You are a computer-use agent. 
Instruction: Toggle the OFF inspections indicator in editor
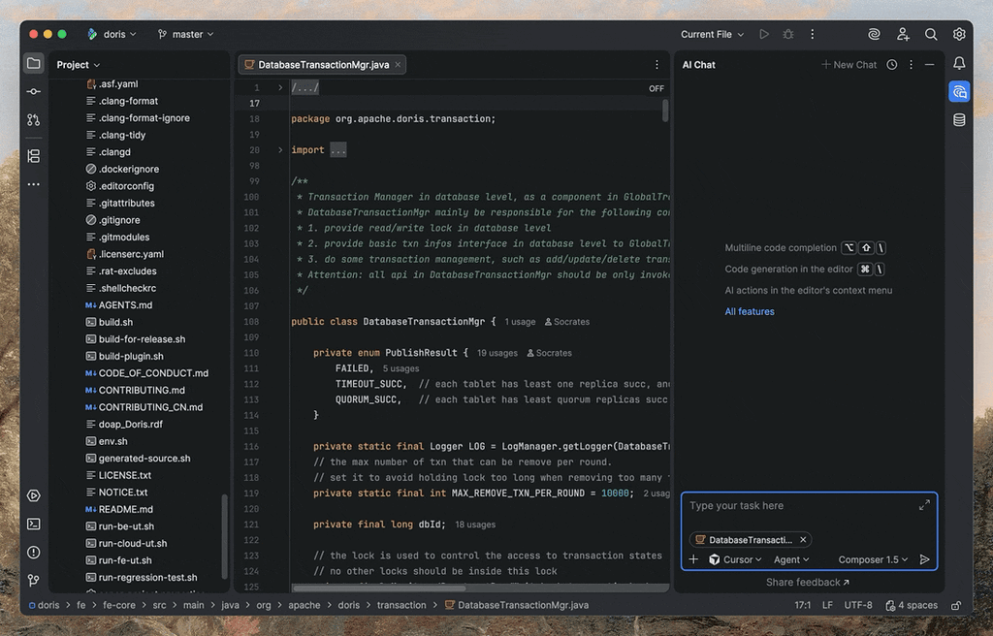click(657, 88)
